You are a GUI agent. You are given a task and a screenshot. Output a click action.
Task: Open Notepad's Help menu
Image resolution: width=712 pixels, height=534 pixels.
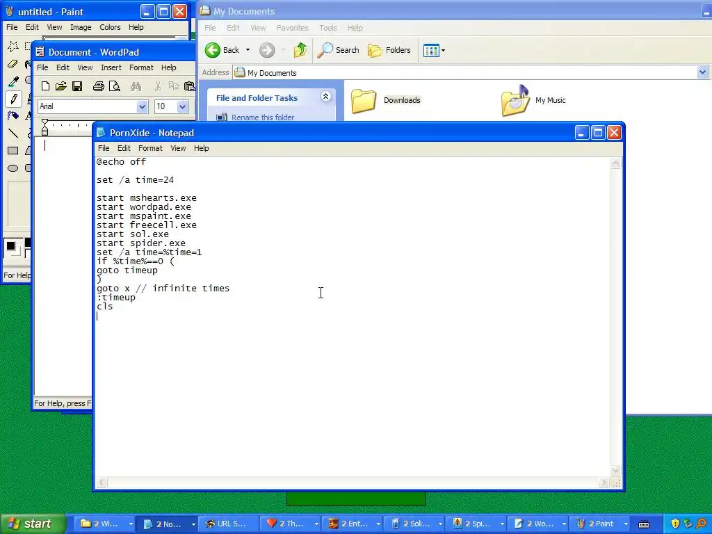[201, 148]
